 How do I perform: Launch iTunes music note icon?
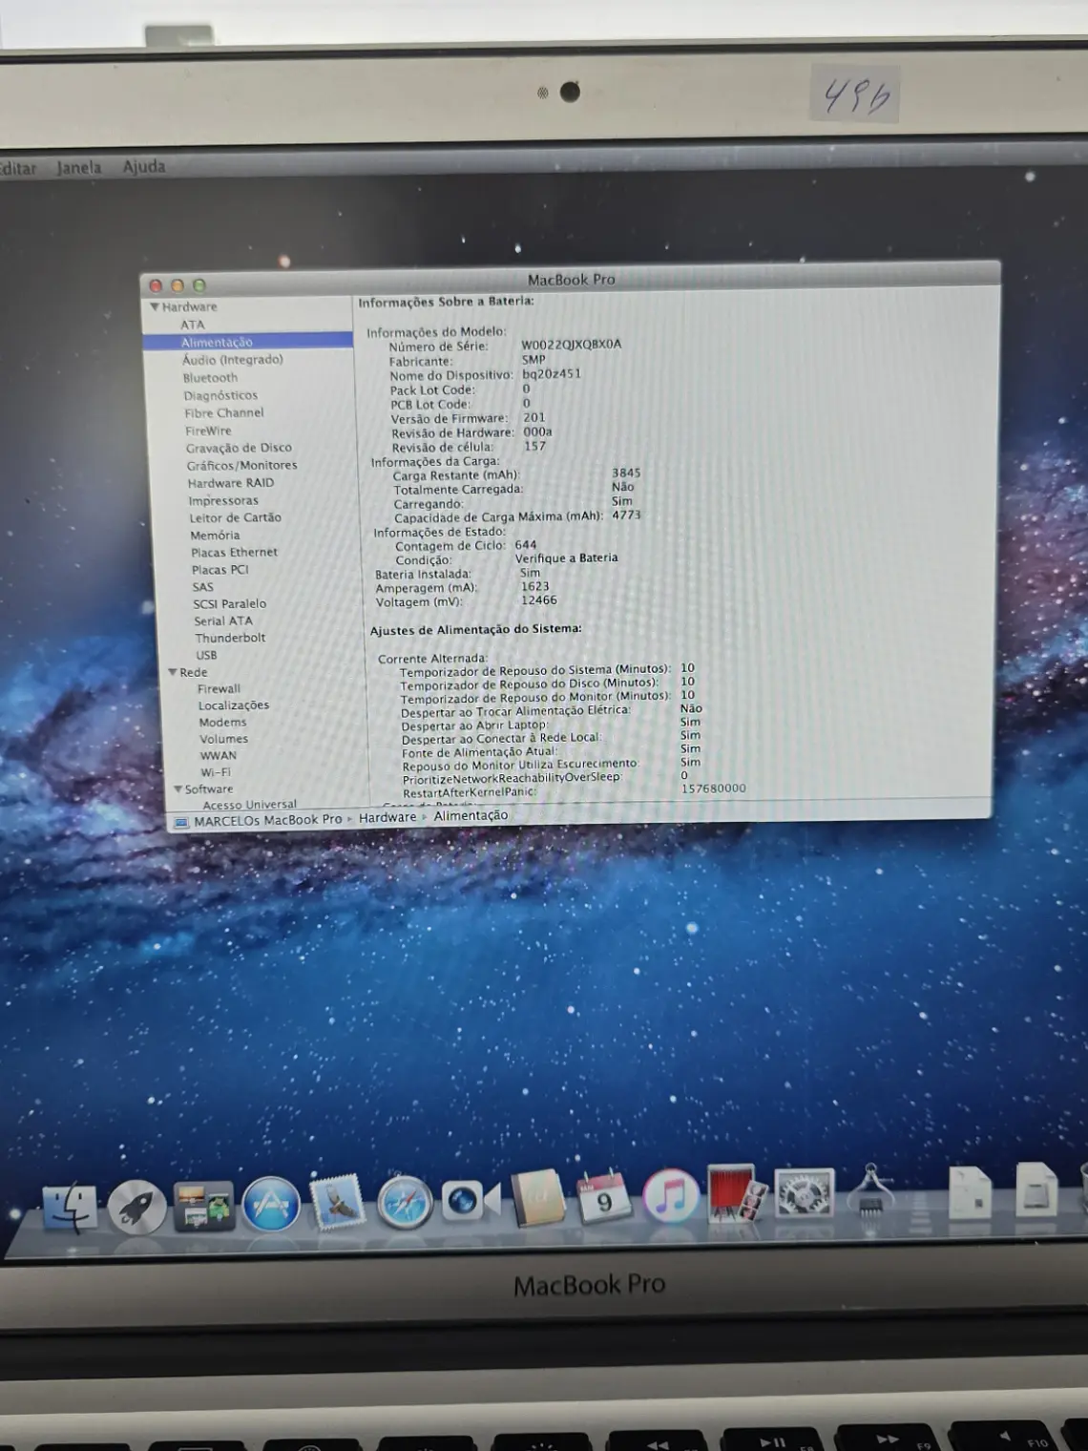coord(671,1197)
